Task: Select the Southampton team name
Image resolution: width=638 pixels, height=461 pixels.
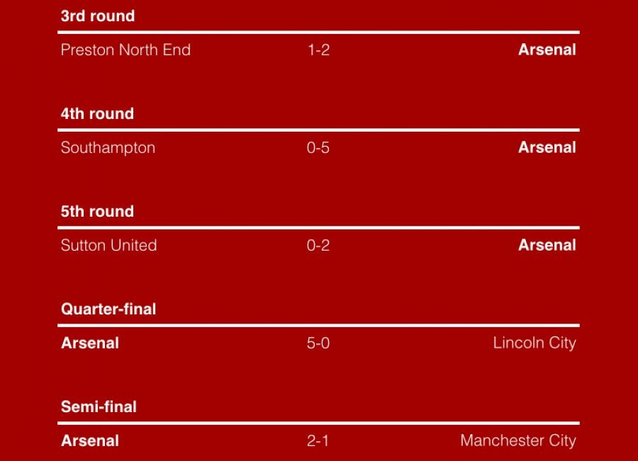Action: (x=108, y=148)
